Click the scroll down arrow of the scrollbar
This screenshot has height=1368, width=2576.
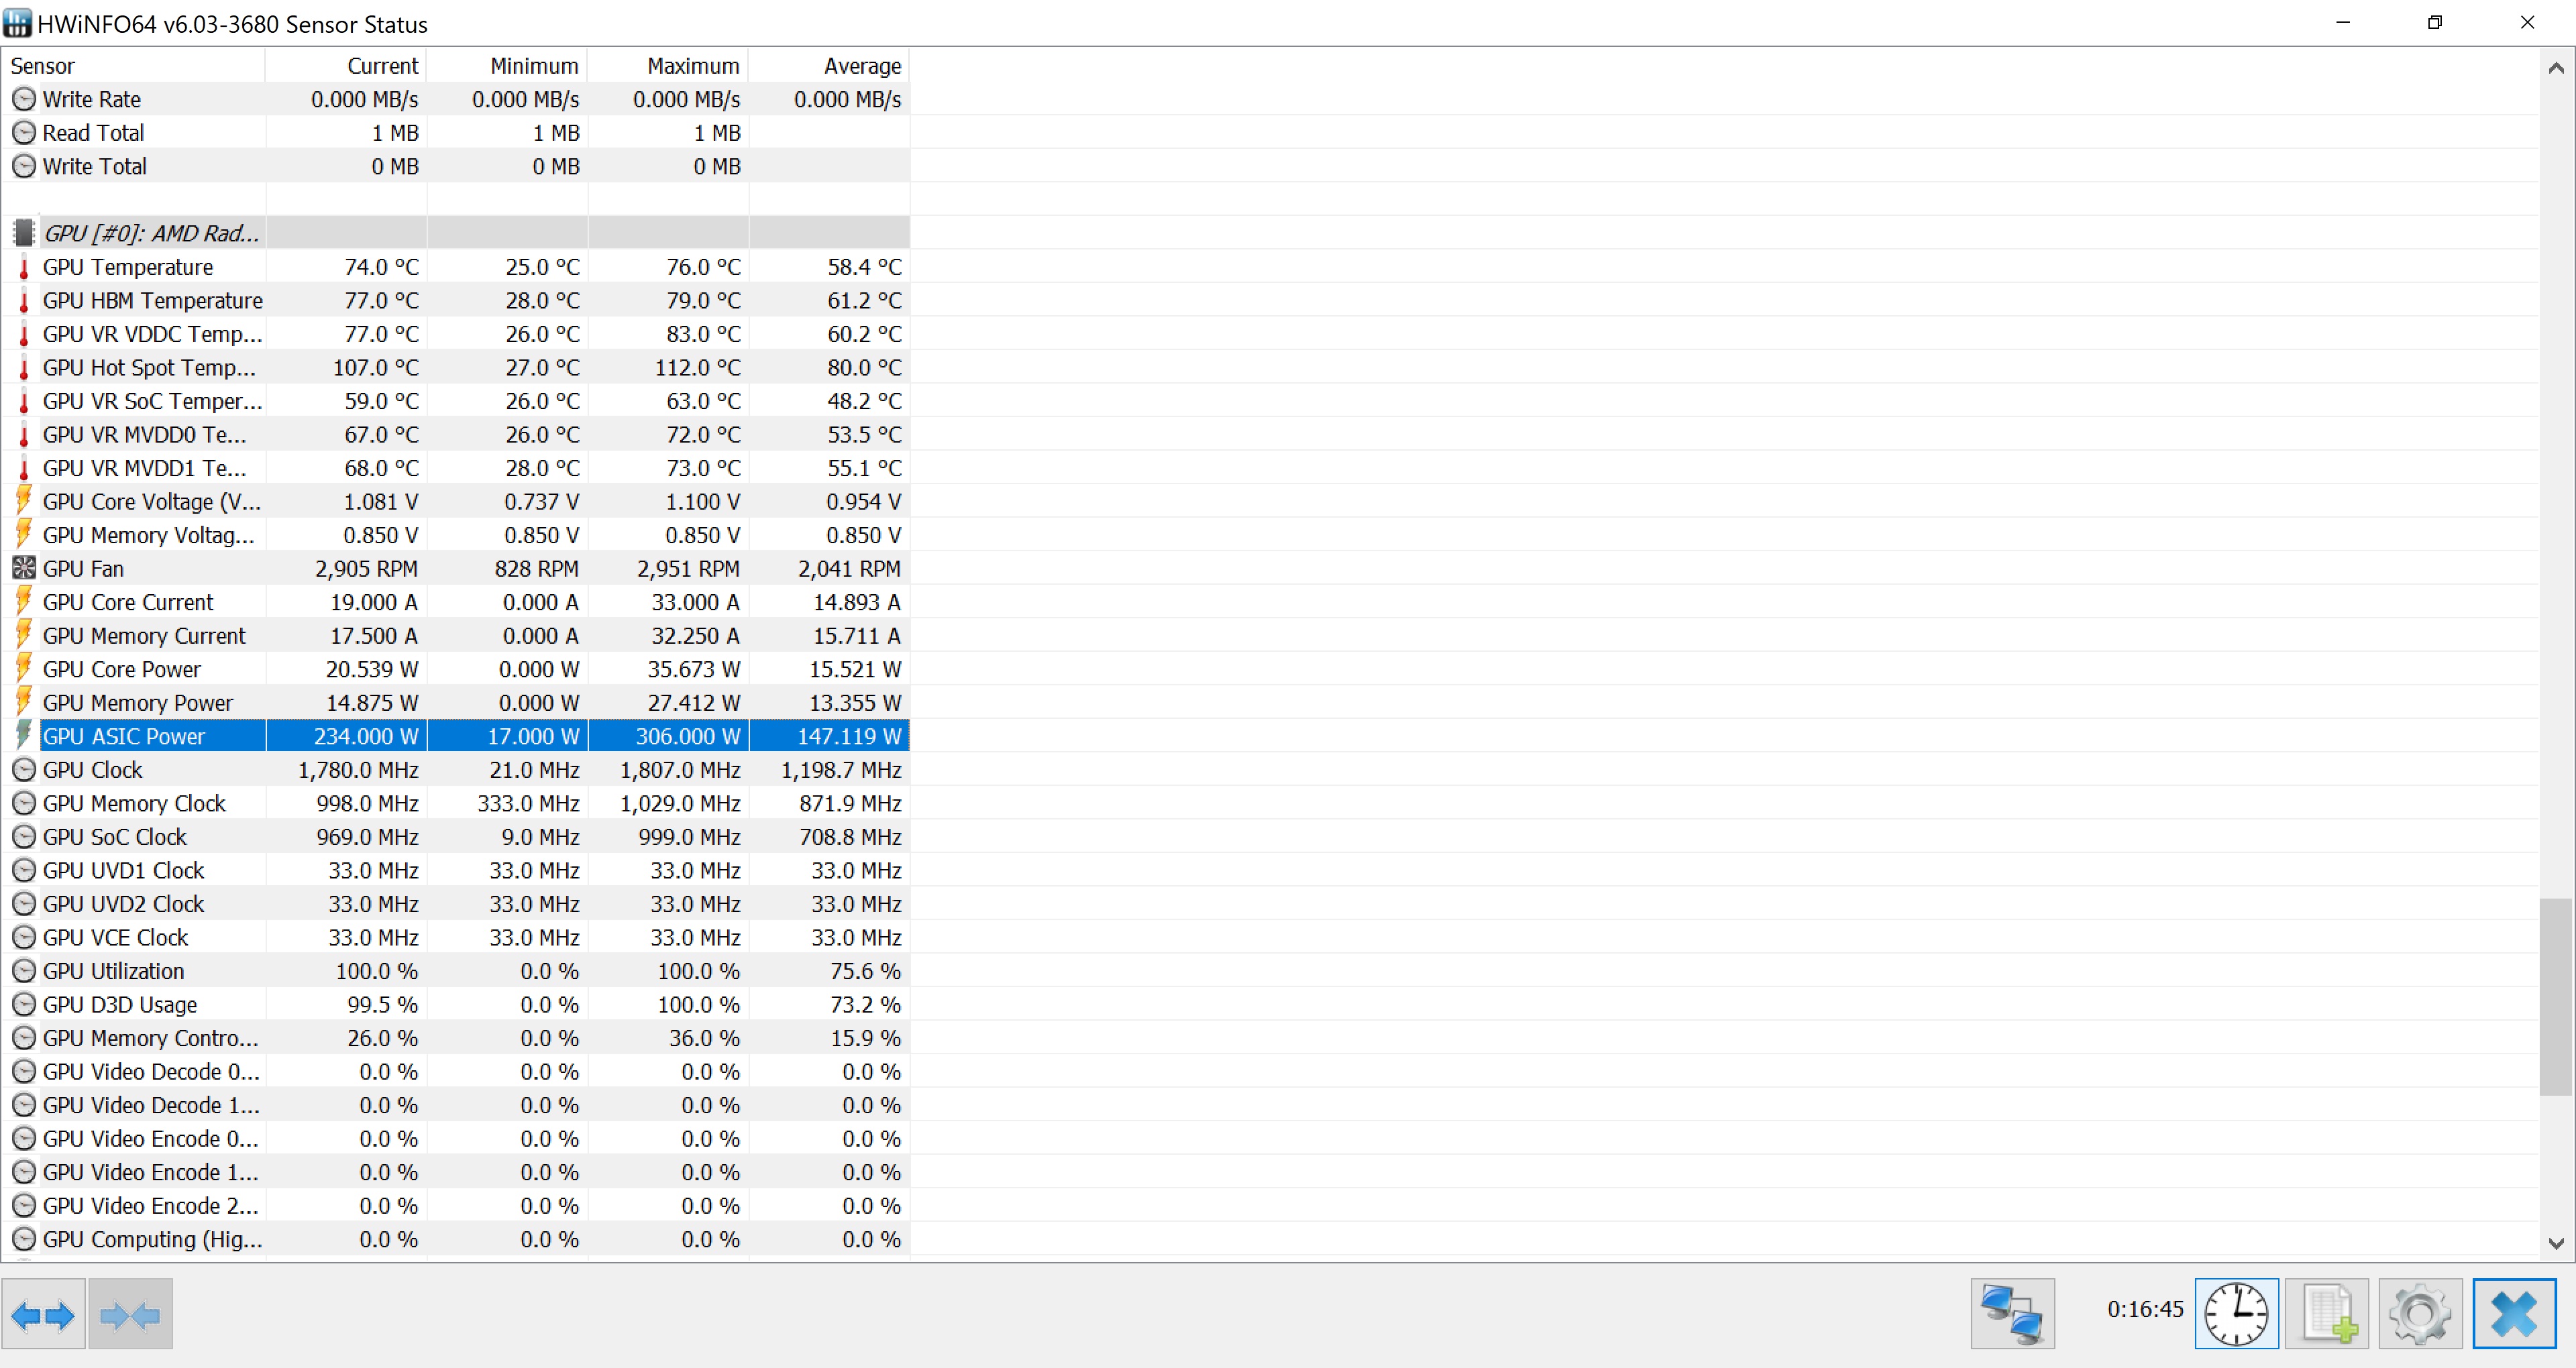(2556, 1243)
